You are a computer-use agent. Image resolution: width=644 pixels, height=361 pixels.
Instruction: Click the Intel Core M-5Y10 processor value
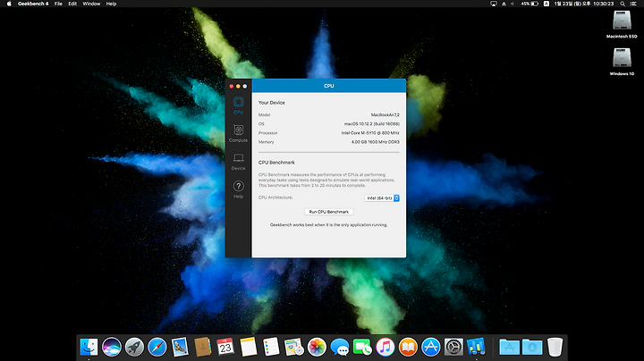click(370, 133)
